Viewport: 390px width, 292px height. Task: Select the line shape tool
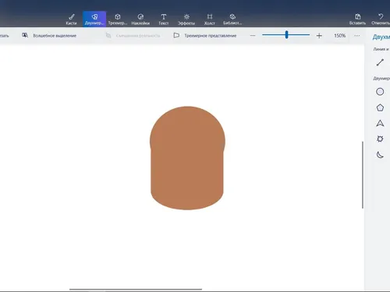tap(380, 62)
